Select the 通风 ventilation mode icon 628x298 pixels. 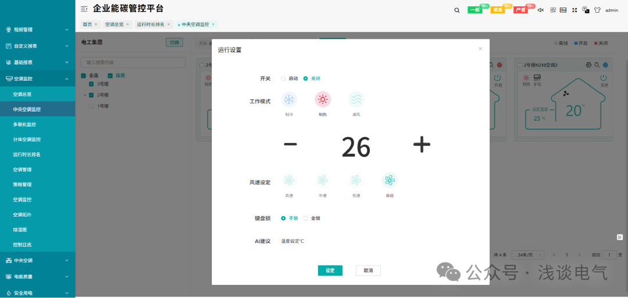(356, 99)
